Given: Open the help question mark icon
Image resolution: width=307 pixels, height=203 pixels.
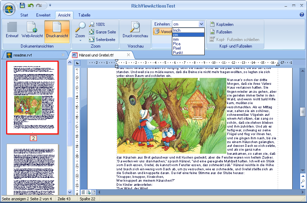Looking at the screenshot, I should 302,15.
